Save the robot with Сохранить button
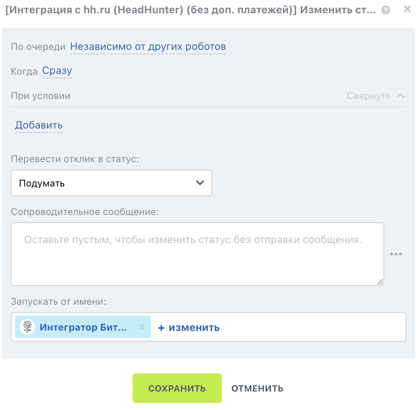The width and height of the screenshot is (420, 410). (177, 388)
